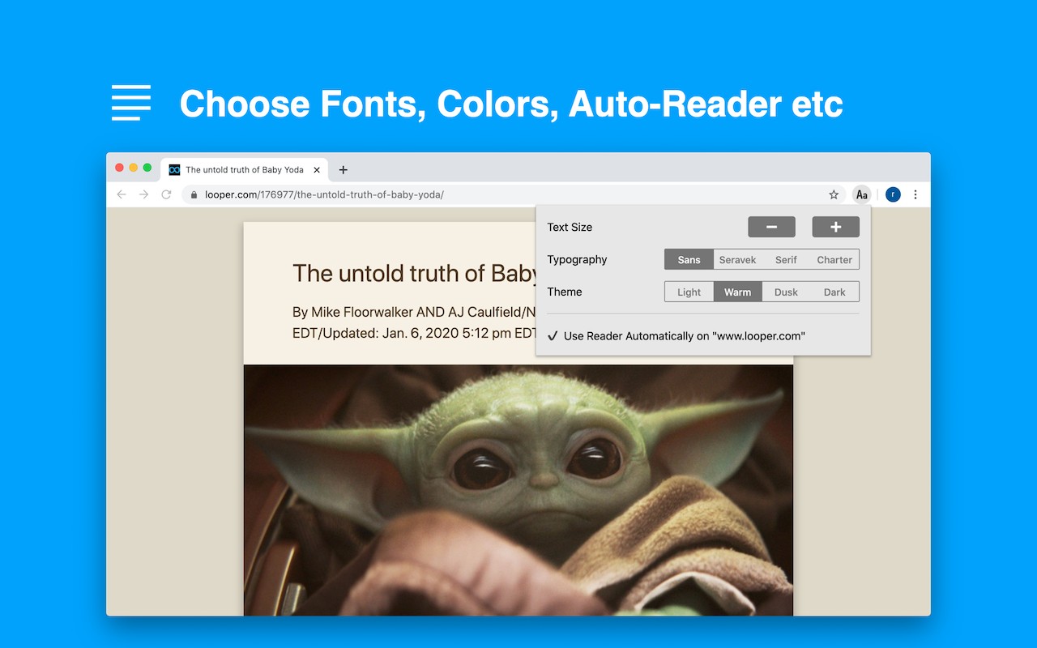1037x648 pixels.
Task: Open a new tab with the plus button
Action: [344, 170]
